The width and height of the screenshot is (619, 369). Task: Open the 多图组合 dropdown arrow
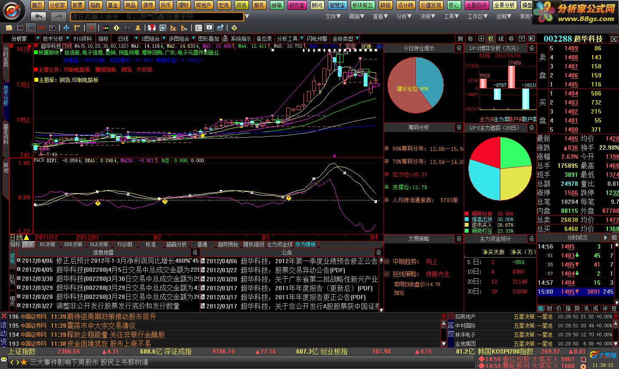coord(193,39)
